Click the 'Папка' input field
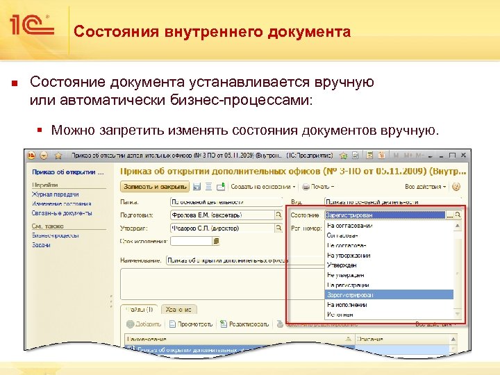This screenshot has width=500, height=375. pos(226,202)
